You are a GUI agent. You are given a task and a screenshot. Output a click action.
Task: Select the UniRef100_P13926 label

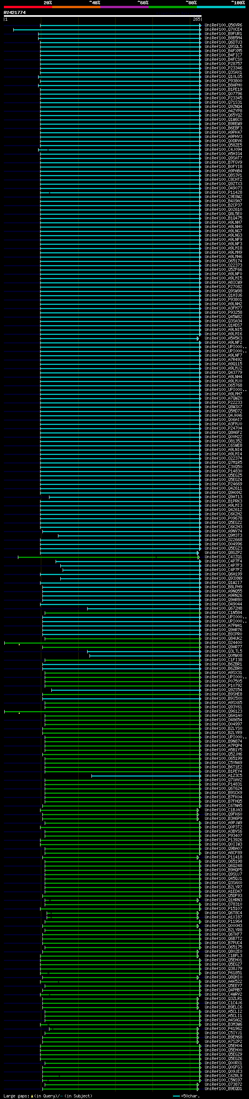223,840
